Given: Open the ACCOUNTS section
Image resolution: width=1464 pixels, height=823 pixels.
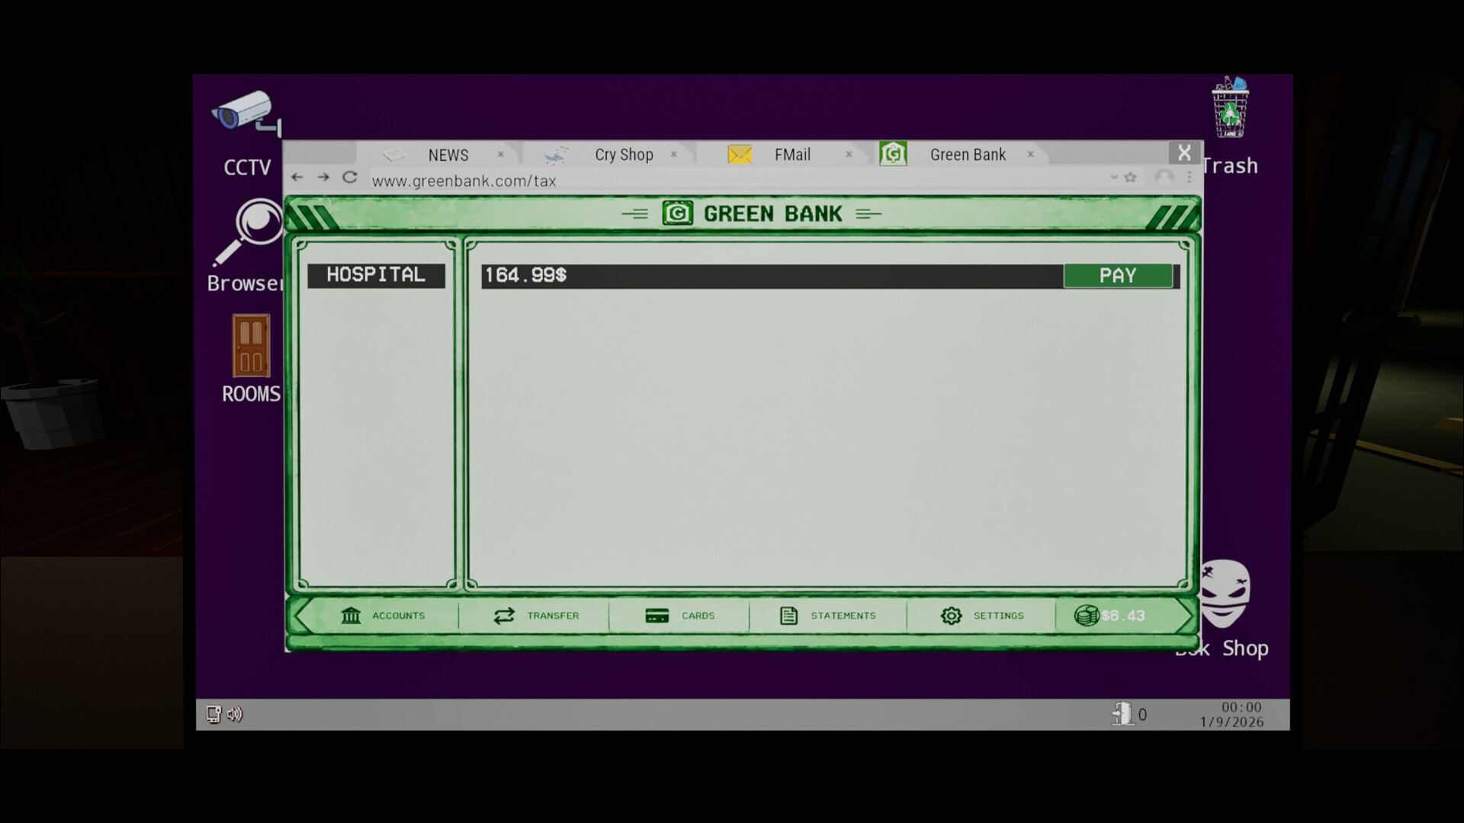Looking at the screenshot, I should 383,615.
